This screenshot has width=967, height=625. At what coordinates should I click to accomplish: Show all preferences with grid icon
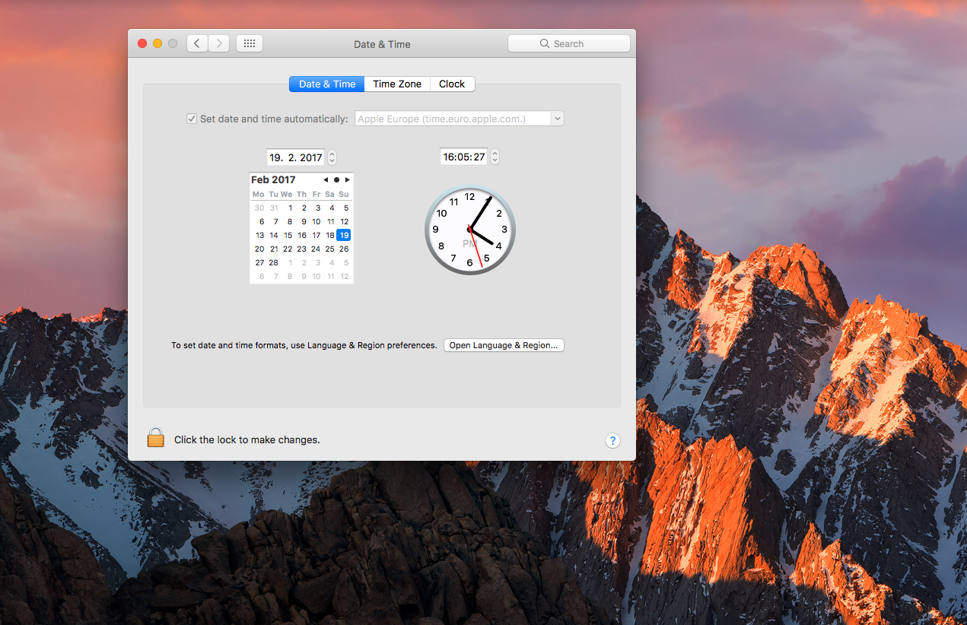click(250, 43)
